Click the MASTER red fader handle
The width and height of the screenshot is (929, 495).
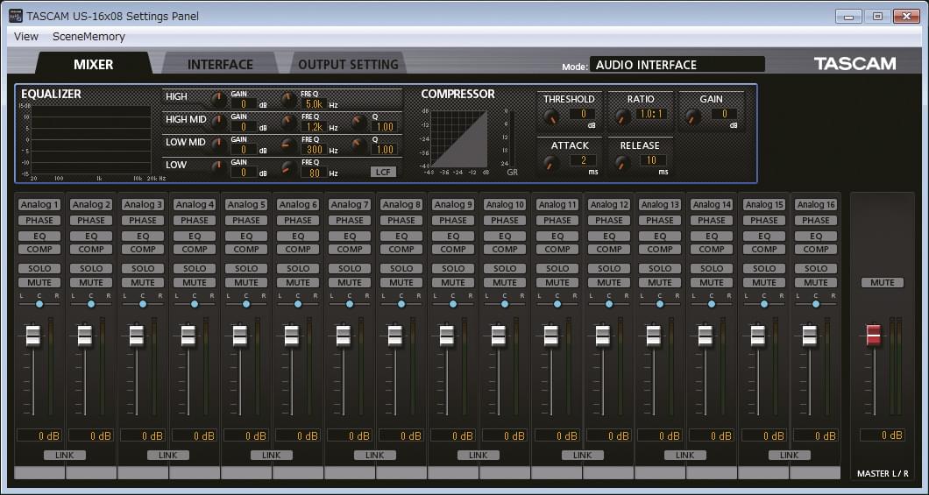[x=874, y=336]
